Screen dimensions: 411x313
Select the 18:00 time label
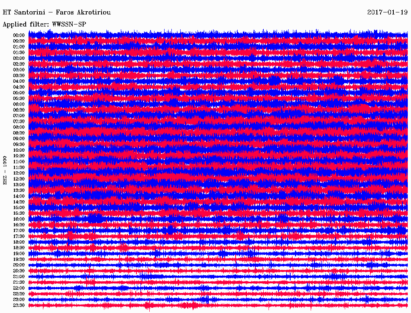point(19,242)
